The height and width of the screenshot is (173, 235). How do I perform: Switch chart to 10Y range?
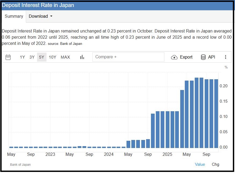pyautogui.click(x=52, y=57)
